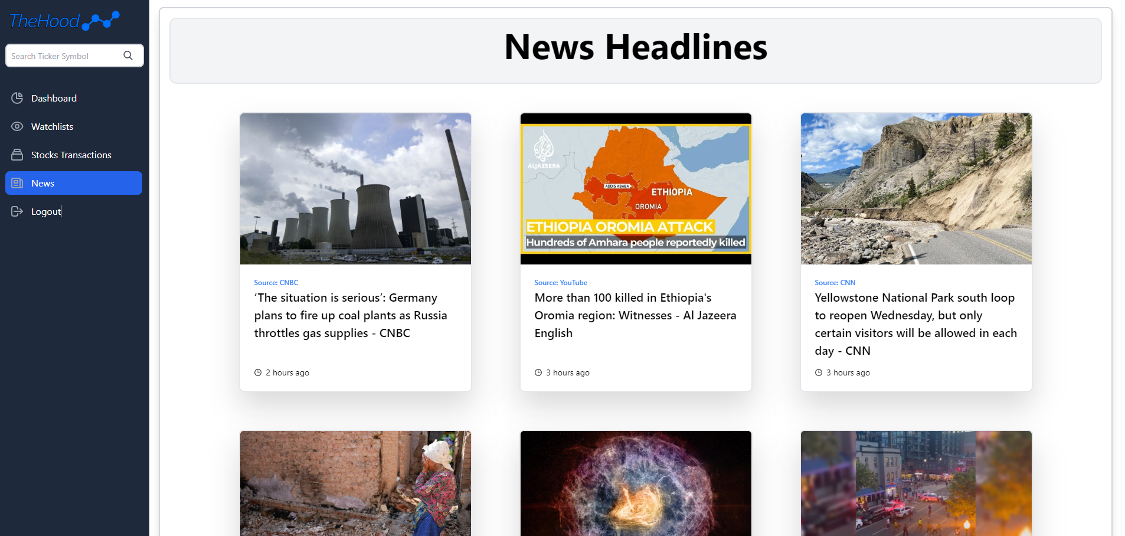Click the News newspaper icon
The width and height of the screenshot is (1125, 536).
17,183
